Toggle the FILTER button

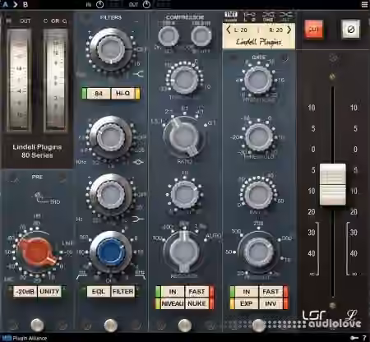pos(123,292)
